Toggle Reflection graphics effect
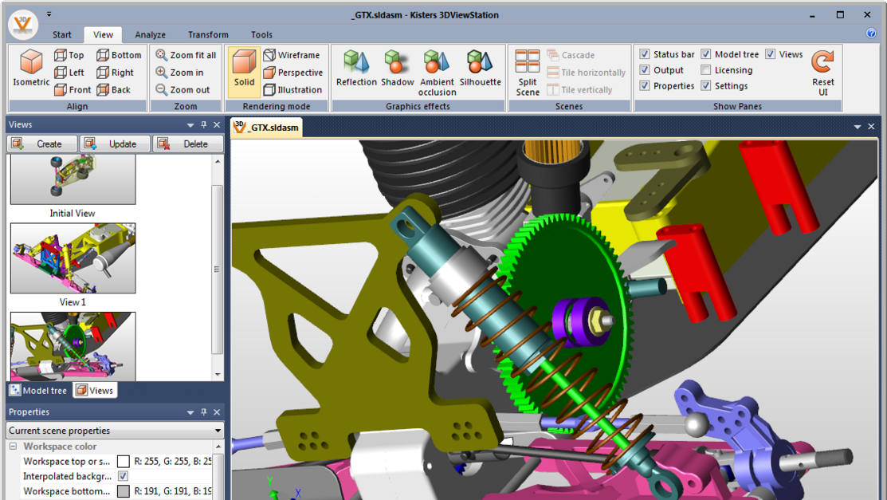This screenshot has width=887, height=500. coord(356,68)
